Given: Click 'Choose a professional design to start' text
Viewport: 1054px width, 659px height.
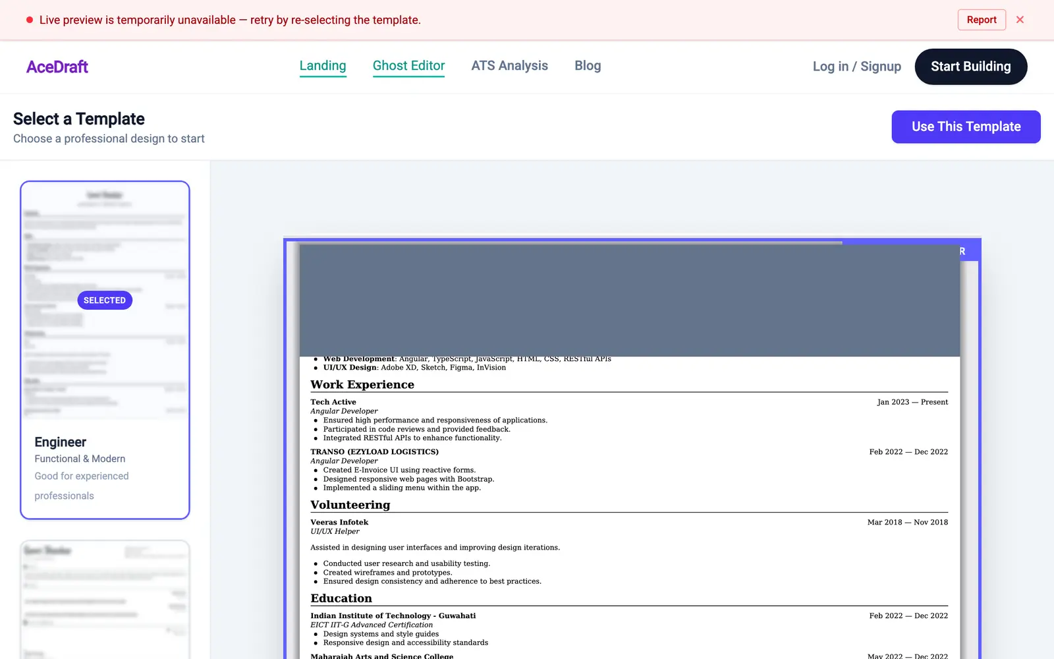Looking at the screenshot, I should point(109,138).
